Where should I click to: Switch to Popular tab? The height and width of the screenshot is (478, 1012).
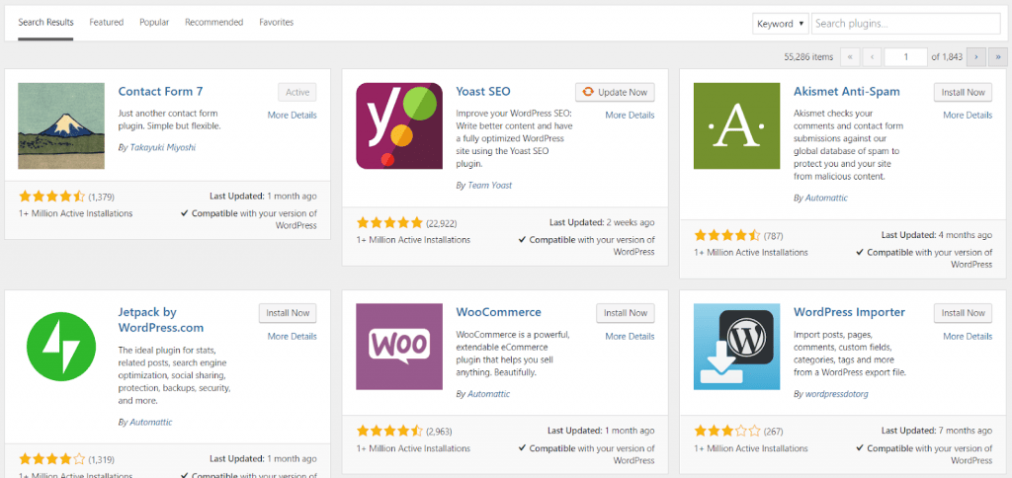click(x=154, y=22)
